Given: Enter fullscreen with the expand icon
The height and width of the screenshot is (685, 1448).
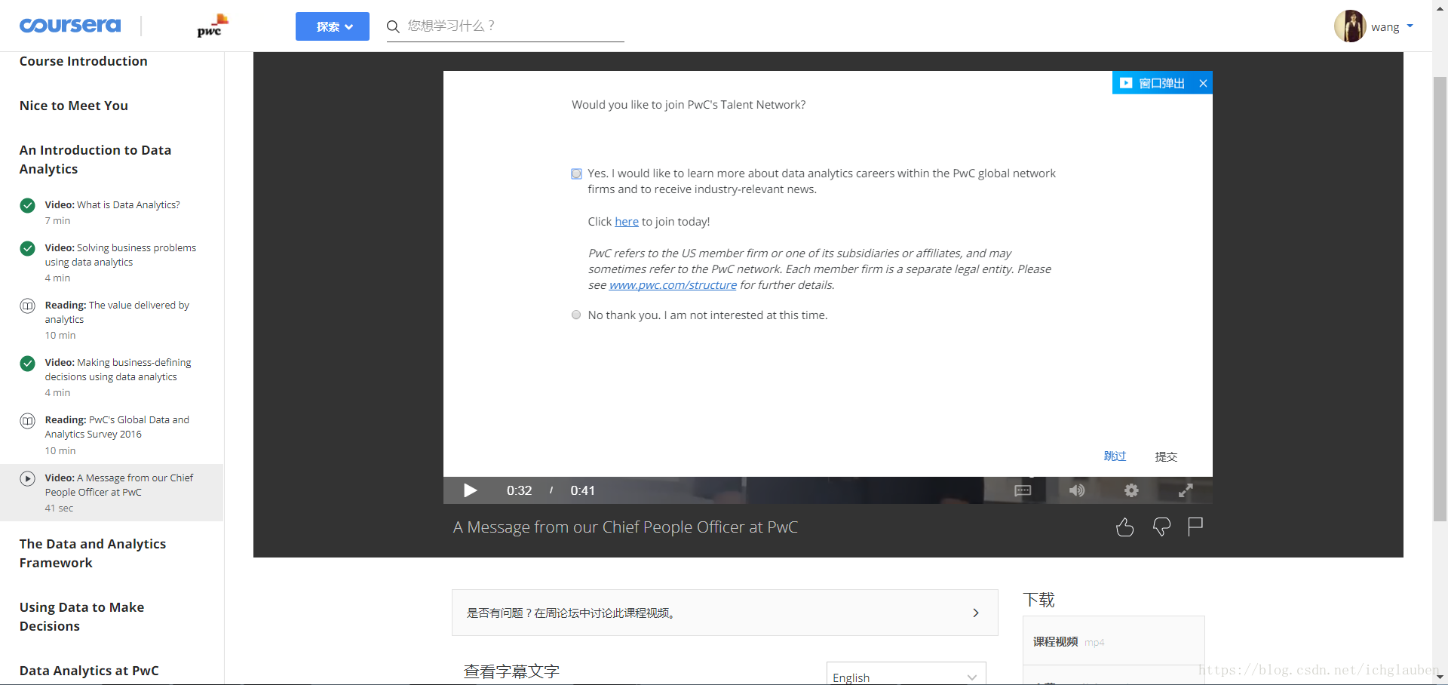Looking at the screenshot, I should click(1186, 490).
